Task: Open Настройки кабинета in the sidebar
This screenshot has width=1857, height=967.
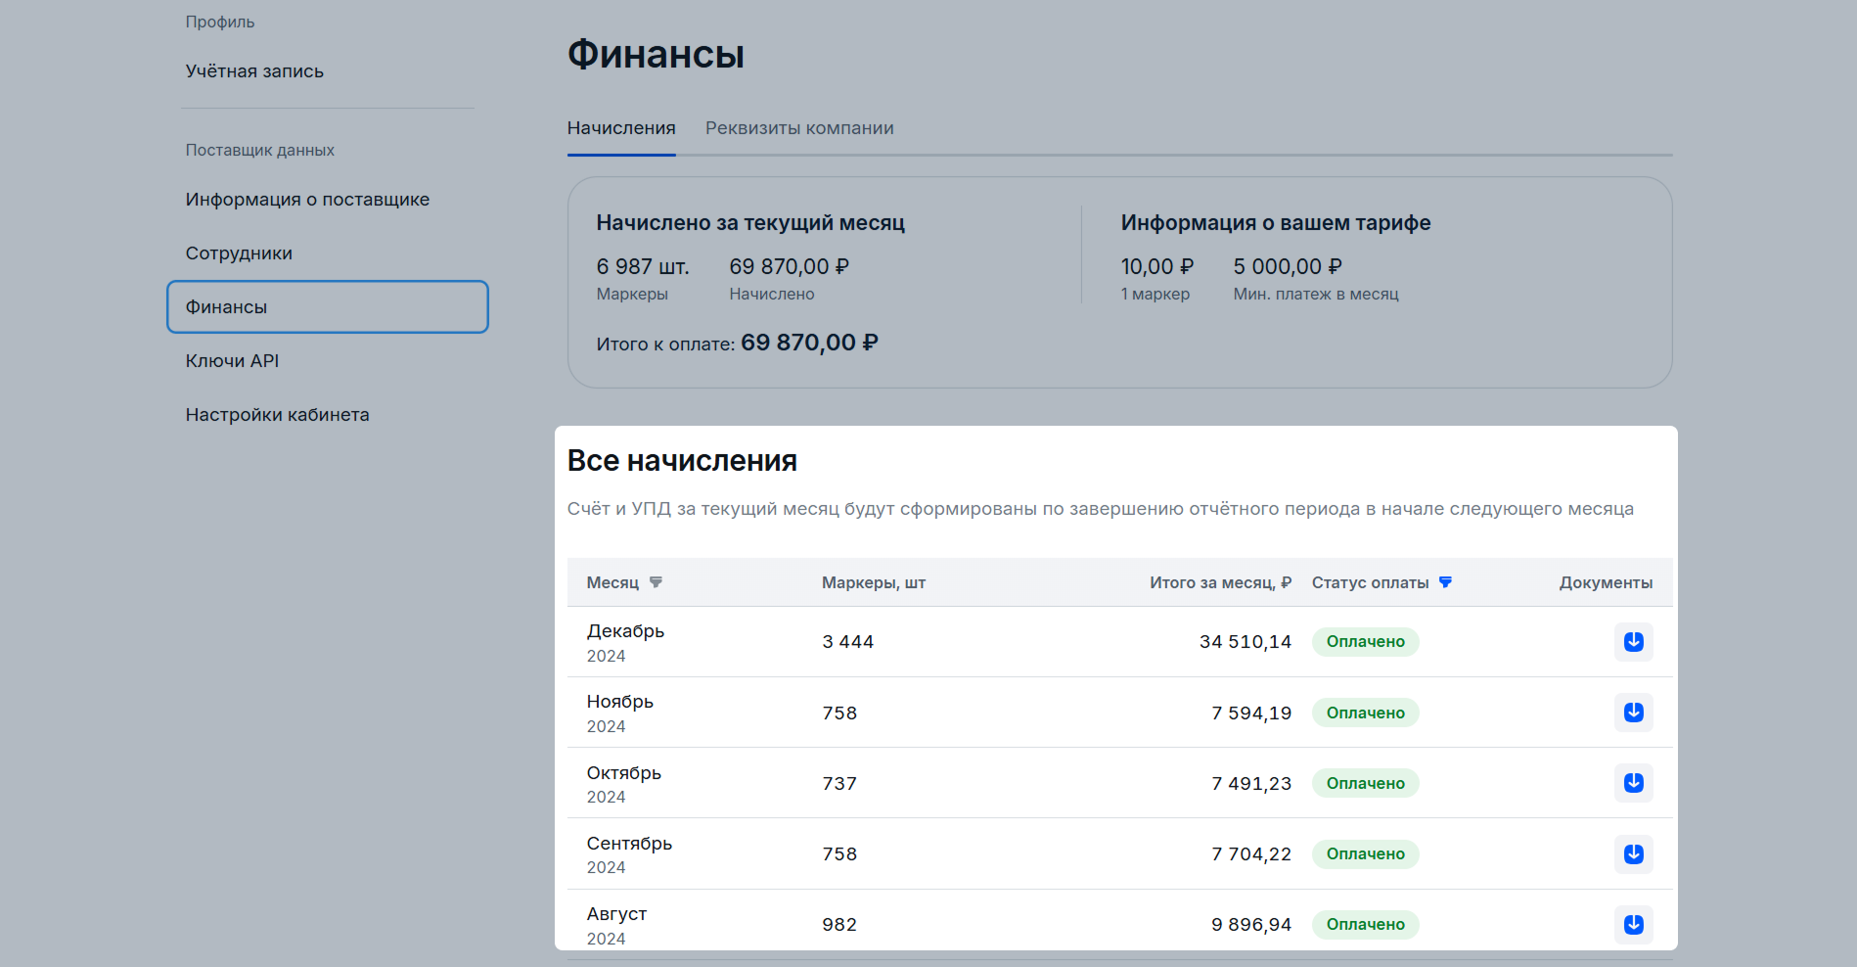Action: coord(277,415)
